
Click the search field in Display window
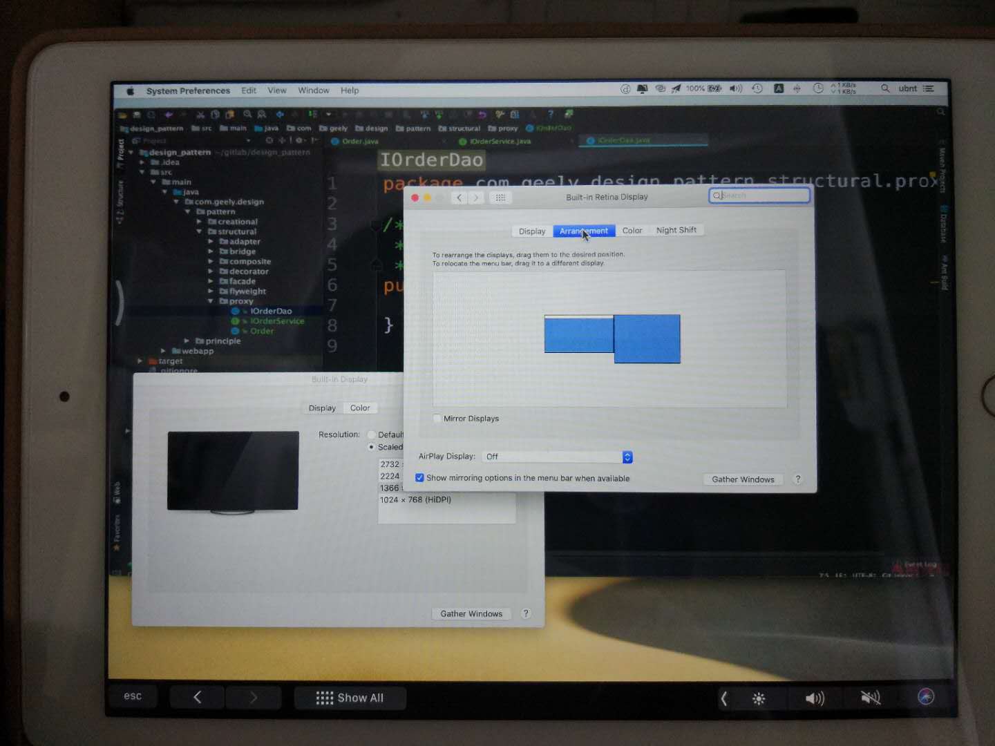759,195
